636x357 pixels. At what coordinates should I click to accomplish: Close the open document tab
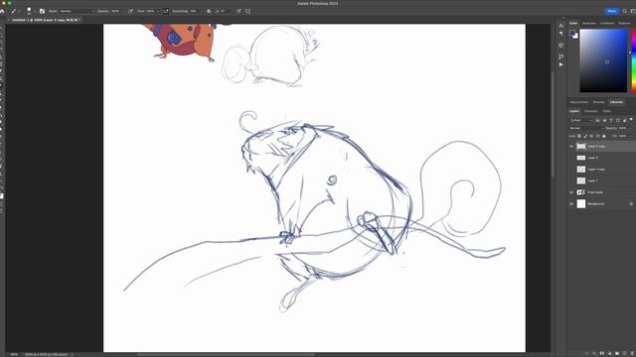[9, 20]
